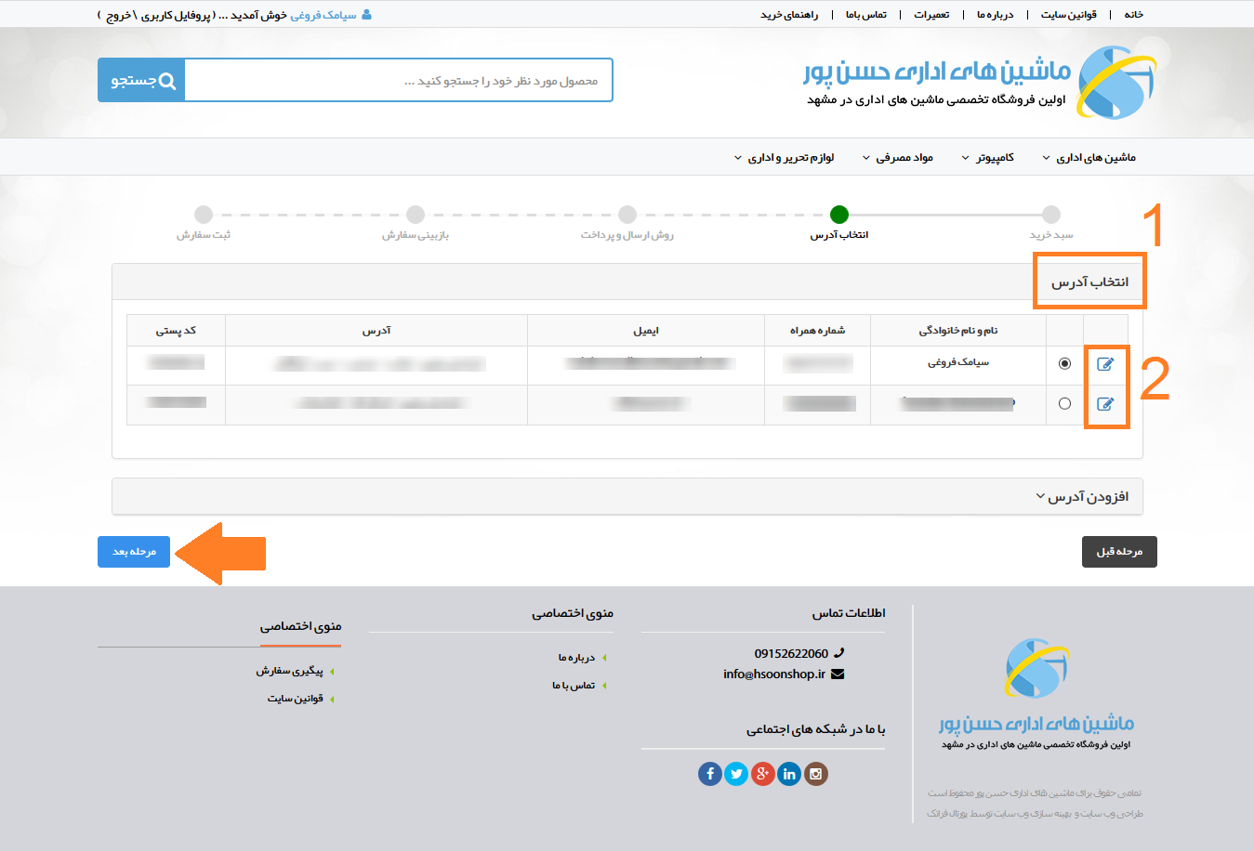Click the product search input field
Viewport: 1254px width, 851px height.
pos(398,81)
